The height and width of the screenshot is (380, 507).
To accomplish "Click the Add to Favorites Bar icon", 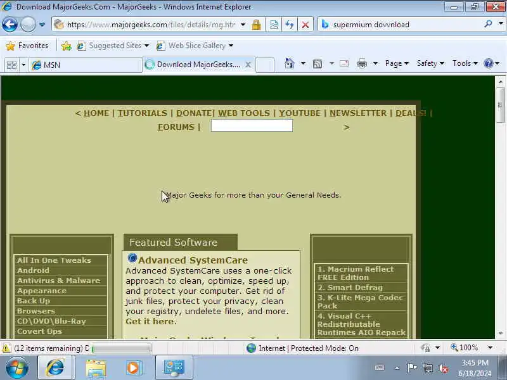I will [67, 46].
